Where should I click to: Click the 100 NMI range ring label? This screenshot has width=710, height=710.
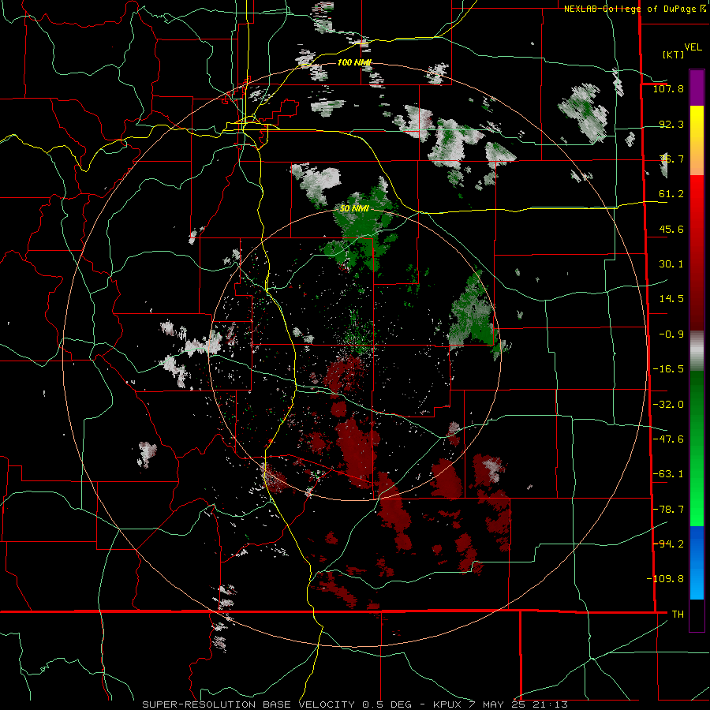354,62
